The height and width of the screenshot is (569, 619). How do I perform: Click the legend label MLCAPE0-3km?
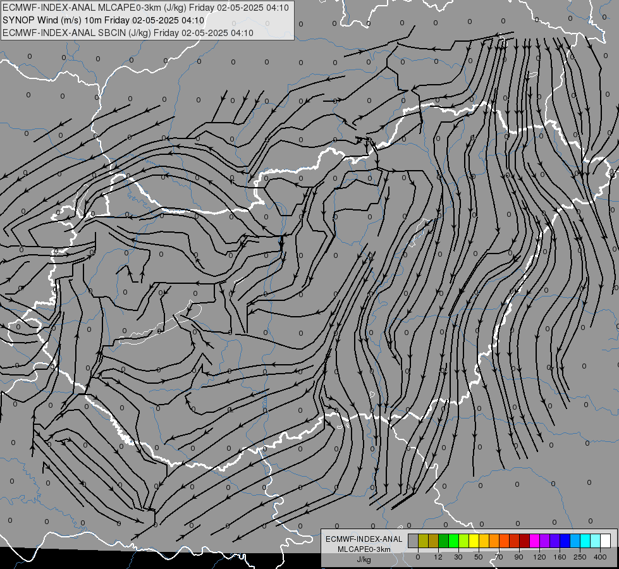[364, 549]
